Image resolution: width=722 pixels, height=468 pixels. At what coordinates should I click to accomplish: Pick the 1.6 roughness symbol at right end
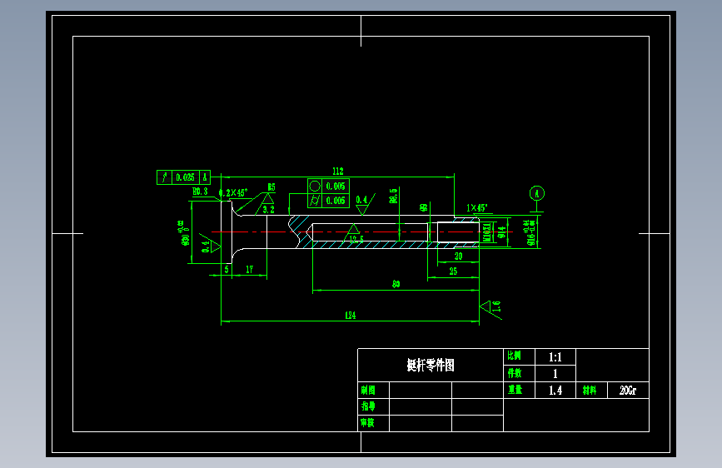[490, 309]
